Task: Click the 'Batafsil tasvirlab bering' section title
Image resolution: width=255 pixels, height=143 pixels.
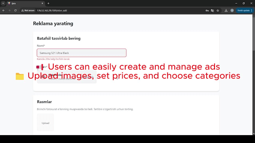Action: click(x=59, y=38)
